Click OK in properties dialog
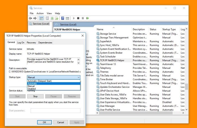This screenshot has height=128, width=197. [44, 122]
